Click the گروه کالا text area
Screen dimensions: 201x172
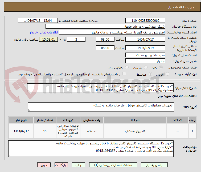101,107
